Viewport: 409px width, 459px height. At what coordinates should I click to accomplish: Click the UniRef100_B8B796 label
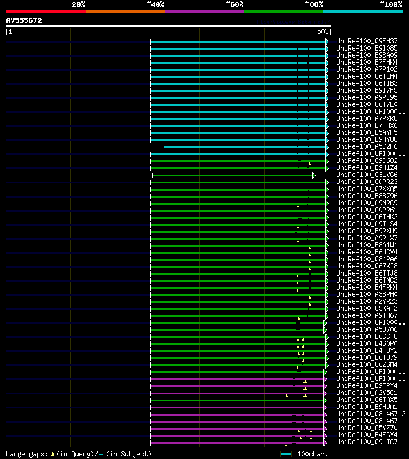[x=367, y=196]
